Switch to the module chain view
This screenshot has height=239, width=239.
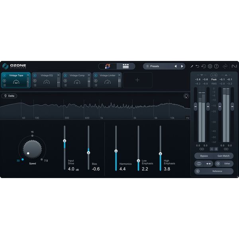point(126,66)
